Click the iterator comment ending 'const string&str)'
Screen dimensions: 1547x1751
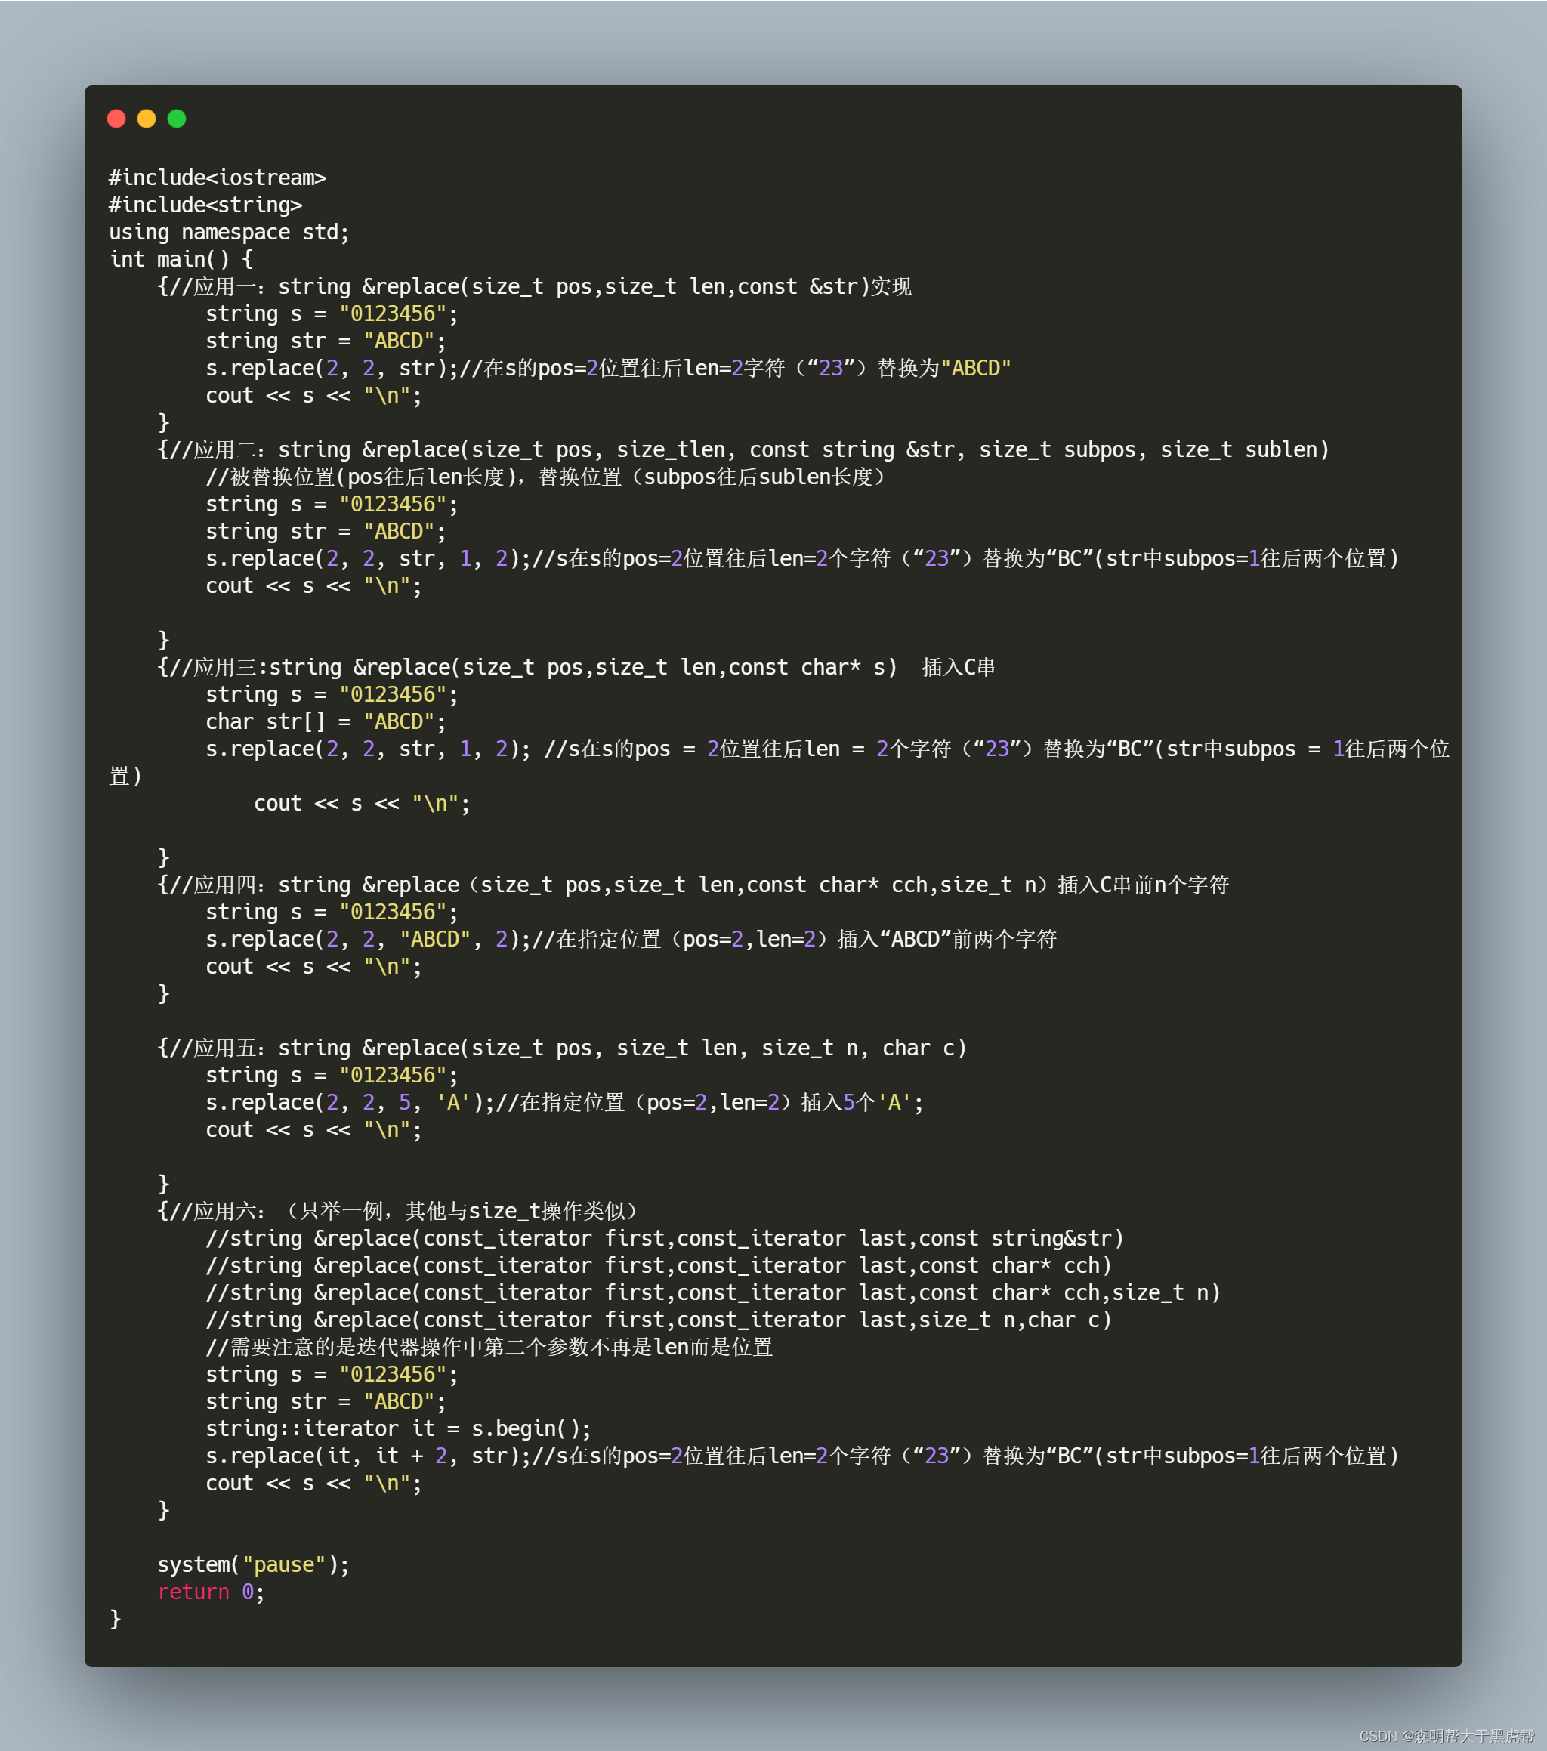pos(665,1239)
